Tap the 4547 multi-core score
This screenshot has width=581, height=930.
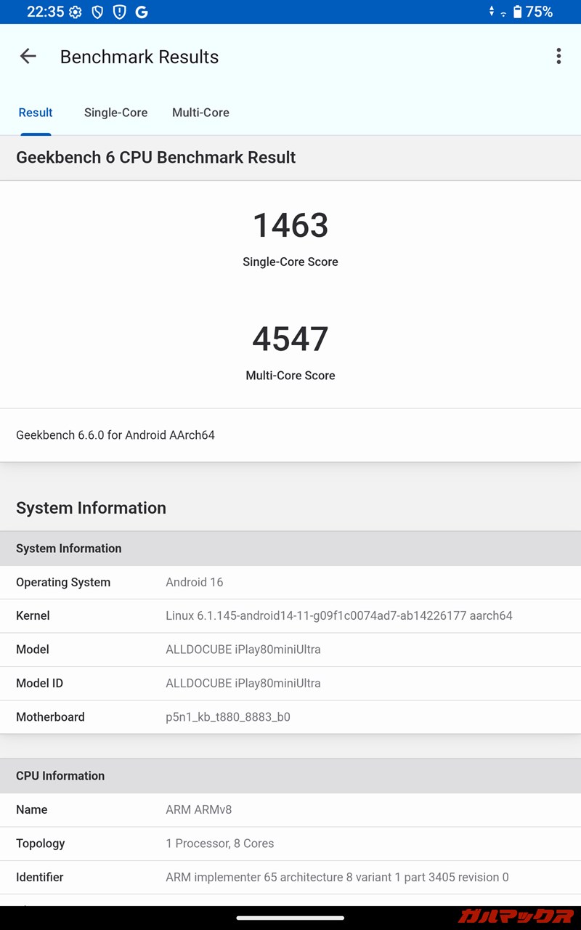coord(290,339)
